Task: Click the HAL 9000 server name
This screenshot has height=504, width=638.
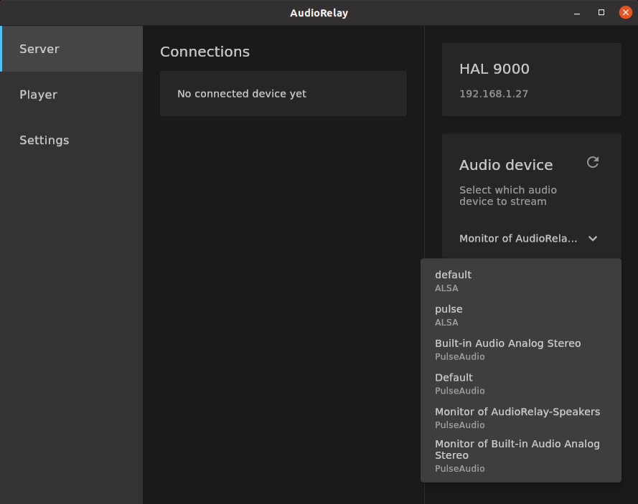Action: pos(494,70)
